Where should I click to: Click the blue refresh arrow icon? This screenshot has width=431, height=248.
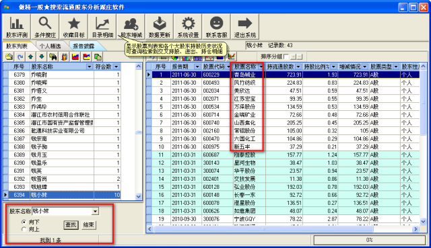coord(20,56)
